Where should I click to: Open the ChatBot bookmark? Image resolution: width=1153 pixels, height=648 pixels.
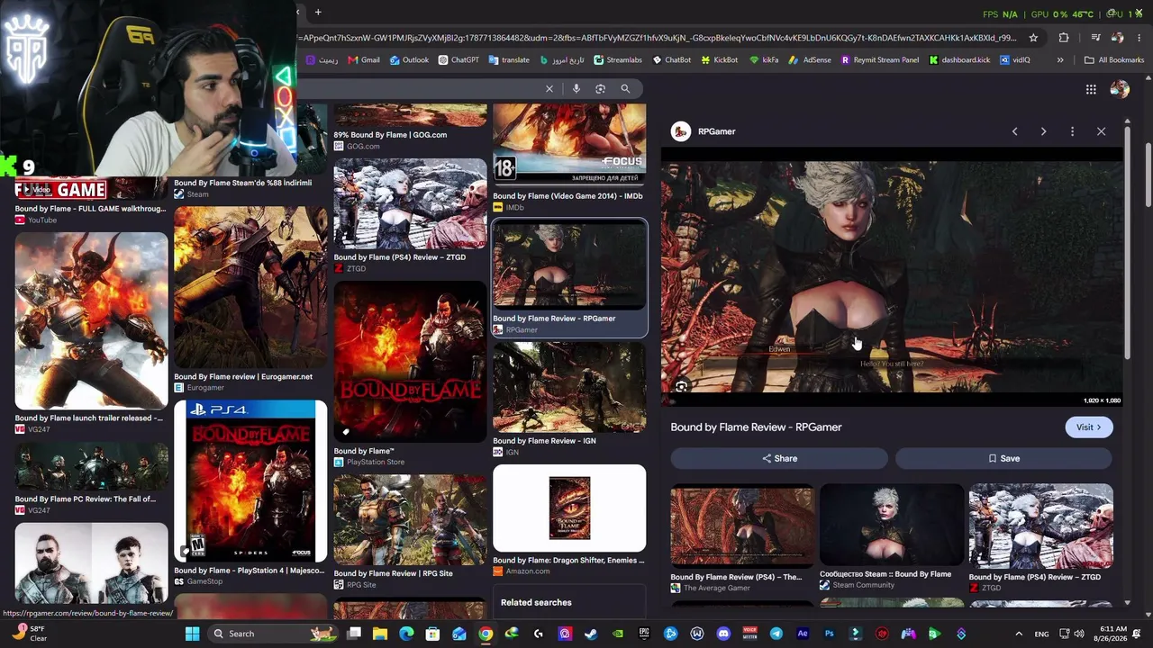click(x=671, y=60)
